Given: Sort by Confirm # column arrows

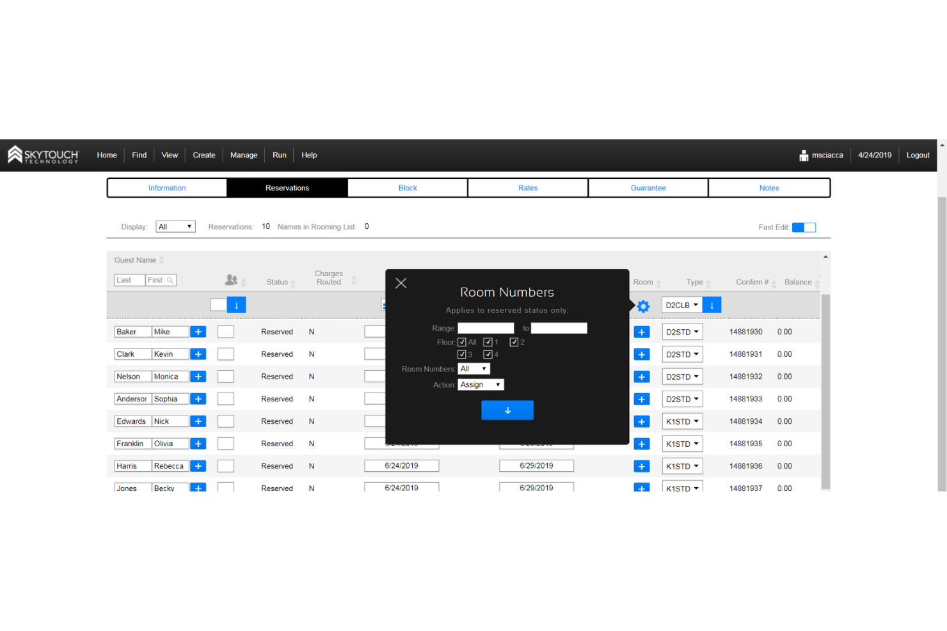Looking at the screenshot, I should coord(774,283).
